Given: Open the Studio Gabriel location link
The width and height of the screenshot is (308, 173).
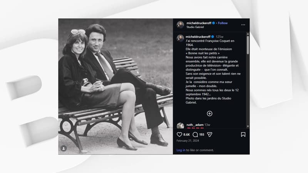Looking at the screenshot, I should click(195, 27).
